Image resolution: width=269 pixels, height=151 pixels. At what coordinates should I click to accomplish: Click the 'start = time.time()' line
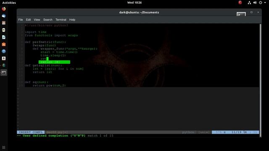click(59, 52)
